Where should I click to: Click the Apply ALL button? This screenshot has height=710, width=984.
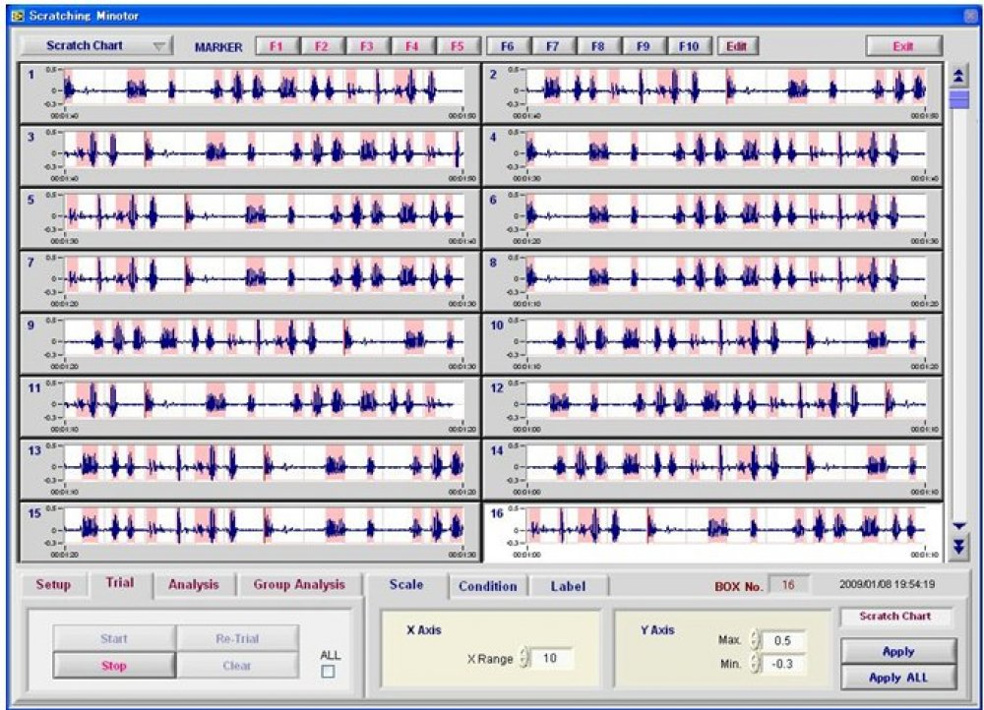(898, 678)
